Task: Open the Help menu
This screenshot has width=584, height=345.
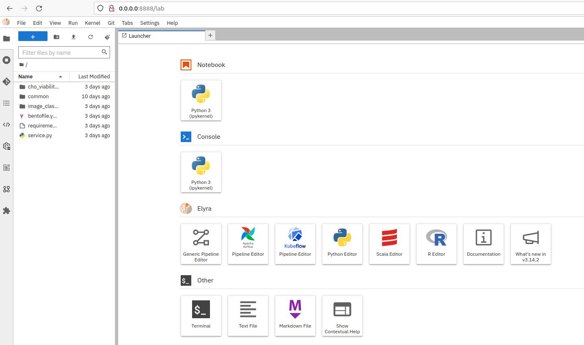Action: (x=173, y=23)
